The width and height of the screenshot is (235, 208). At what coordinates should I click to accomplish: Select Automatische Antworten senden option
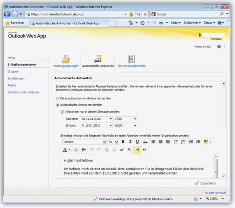tap(57, 105)
